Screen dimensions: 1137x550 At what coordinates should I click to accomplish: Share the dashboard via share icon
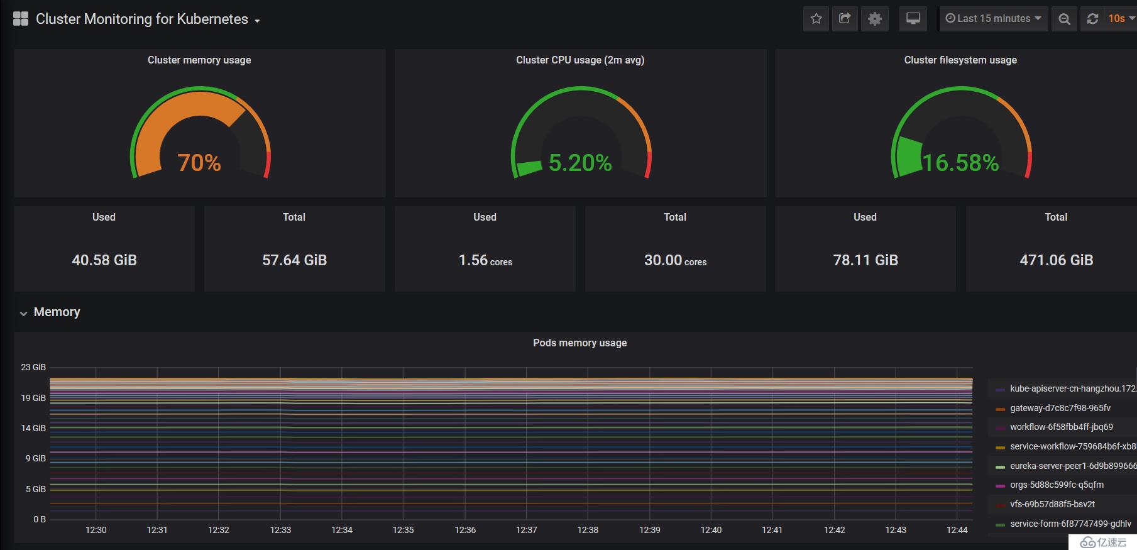[x=845, y=19]
